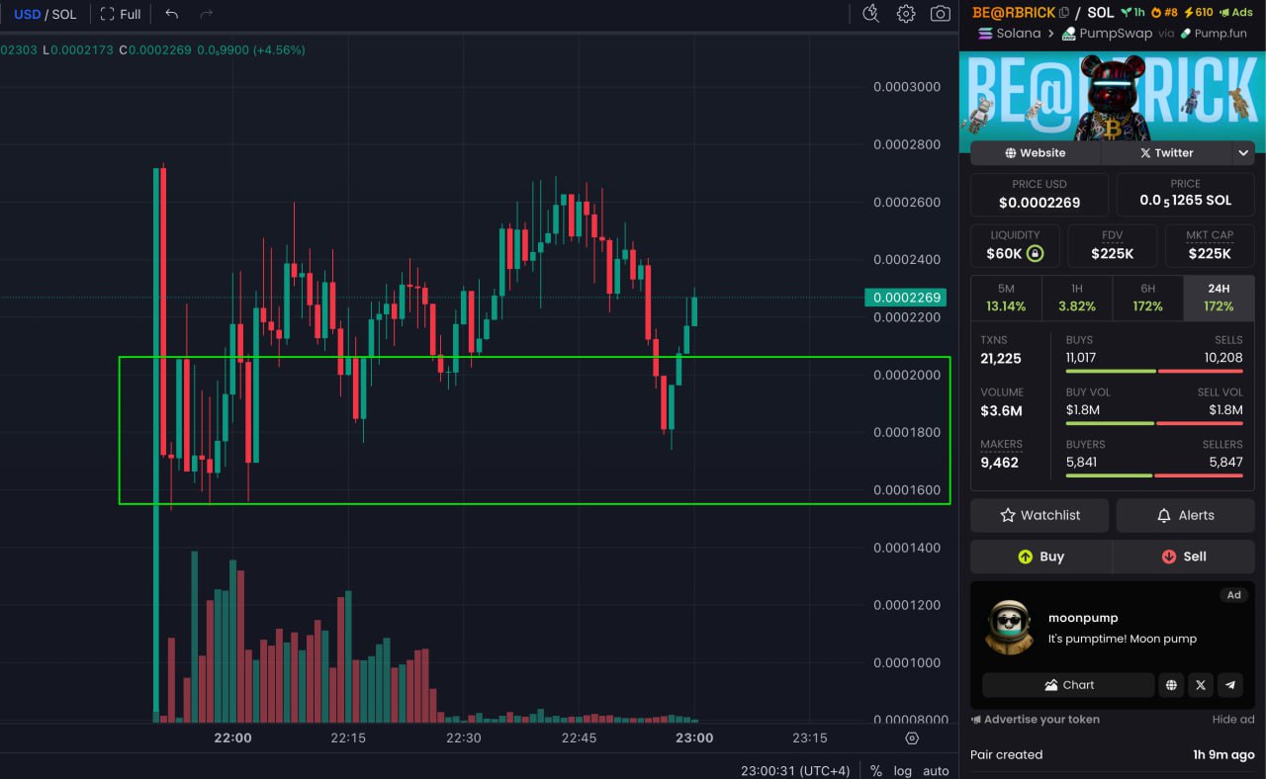1266x779 pixels.
Task: Open the timezone 23:00:31 (UTC+4) menu
Action: coord(795,771)
